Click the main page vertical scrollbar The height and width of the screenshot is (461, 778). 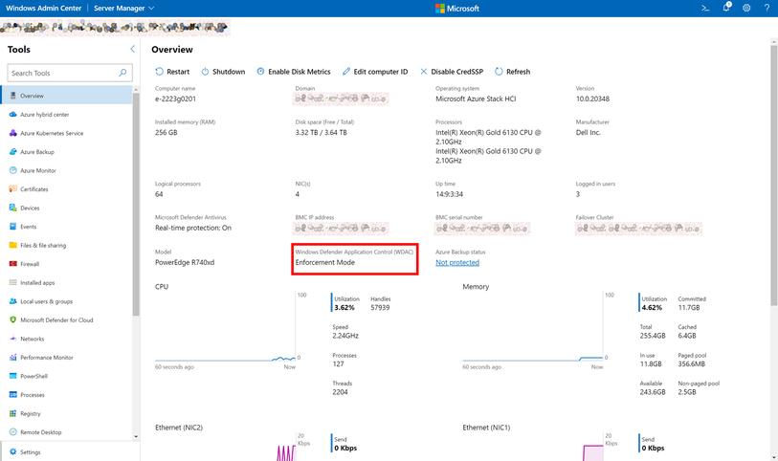click(773, 173)
